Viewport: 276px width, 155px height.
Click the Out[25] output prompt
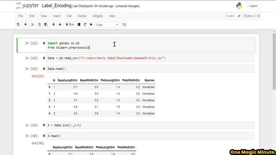point(38,76)
